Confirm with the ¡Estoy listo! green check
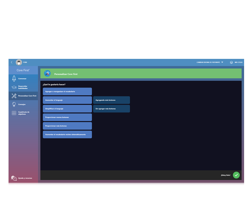This screenshot has height=206, width=252. 236,175
